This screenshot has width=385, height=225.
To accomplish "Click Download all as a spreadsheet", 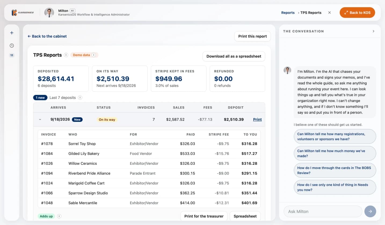I will [x=234, y=56].
